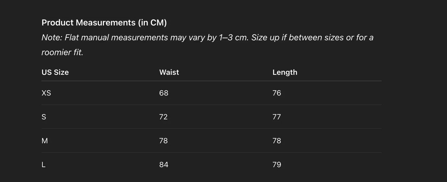The width and height of the screenshot is (447, 182).
Task: Click the XS length value 76
Action: tap(277, 93)
